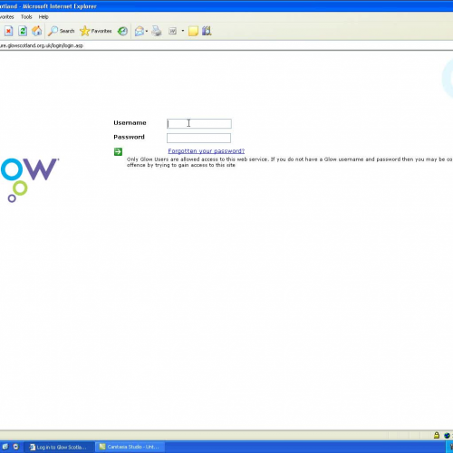Image resolution: width=453 pixels, height=453 pixels.
Task: Open the Search pane
Action: tap(62, 31)
